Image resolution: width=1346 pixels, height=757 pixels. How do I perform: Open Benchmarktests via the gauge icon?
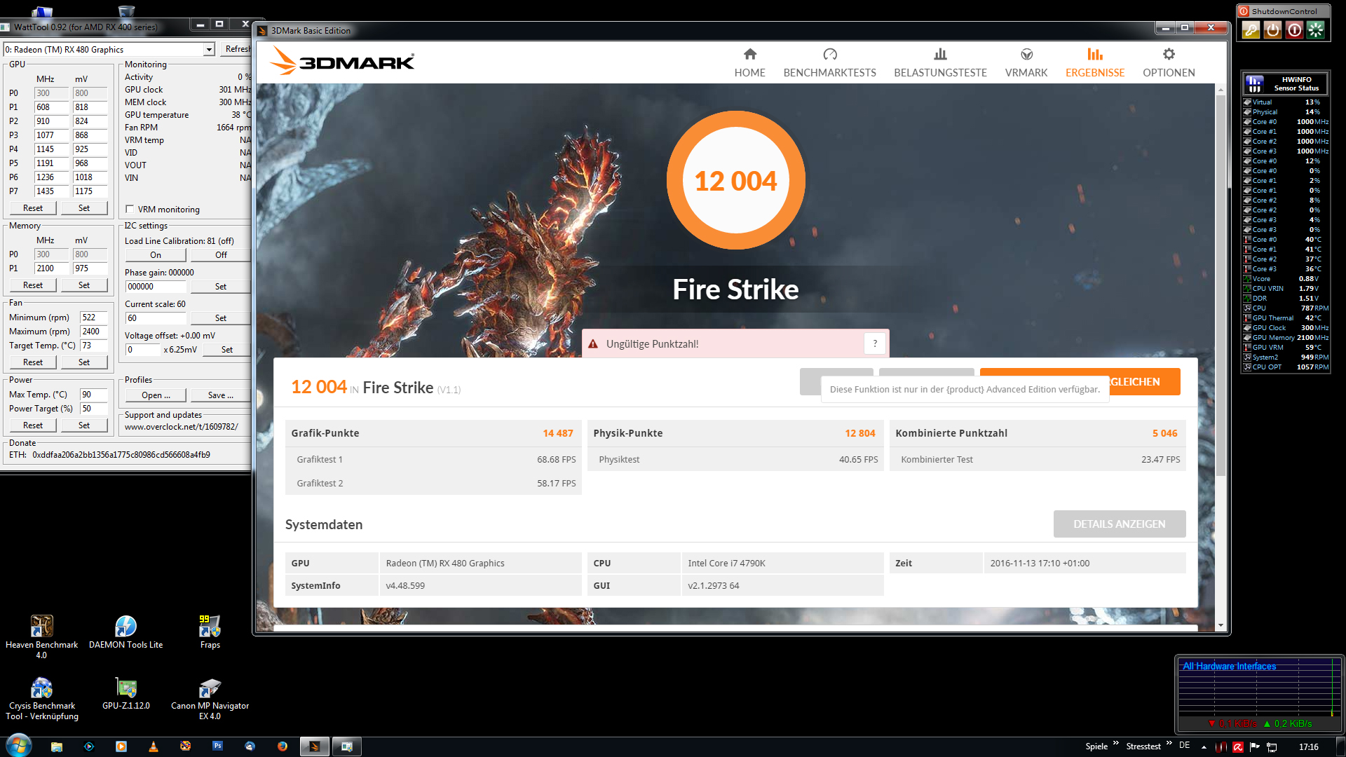tap(829, 54)
